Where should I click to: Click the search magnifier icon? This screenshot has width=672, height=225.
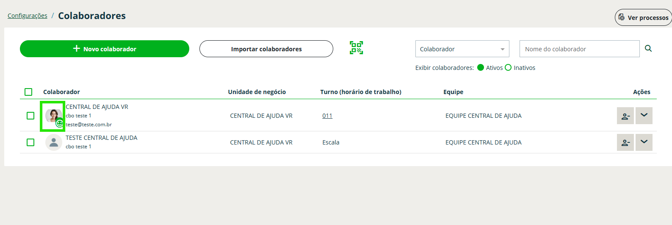click(648, 49)
